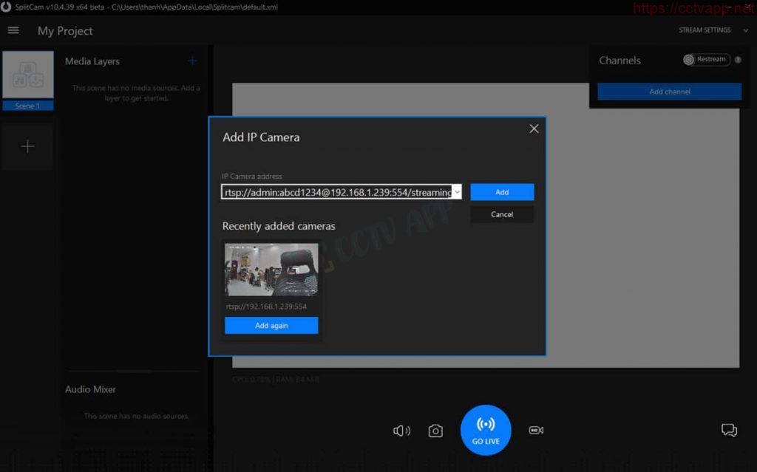The height and width of the screenshot is (472, 757).
Task: Click the recently added camera preview image
Action: [x=271, y=270]
